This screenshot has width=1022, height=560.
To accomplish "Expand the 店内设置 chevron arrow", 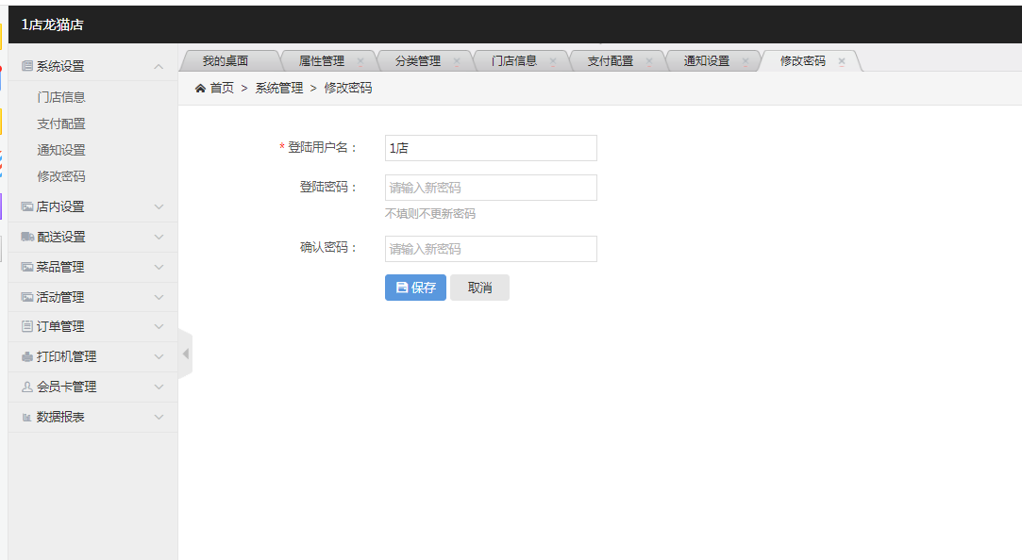I will click(x=159, y=206).
